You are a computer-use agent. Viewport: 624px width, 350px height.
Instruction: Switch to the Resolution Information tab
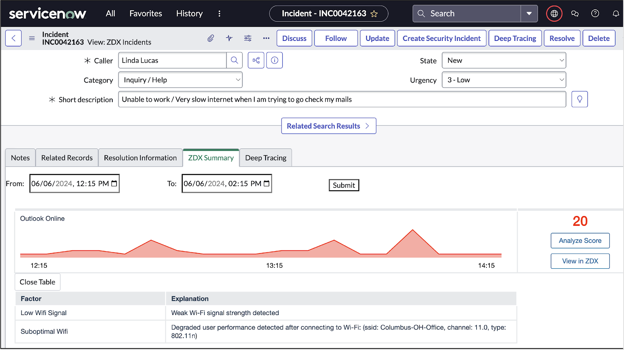(x=140, y=158)
